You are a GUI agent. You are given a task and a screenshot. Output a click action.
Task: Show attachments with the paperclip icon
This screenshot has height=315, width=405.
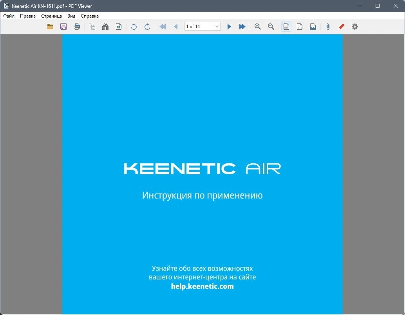coord(328,27)
